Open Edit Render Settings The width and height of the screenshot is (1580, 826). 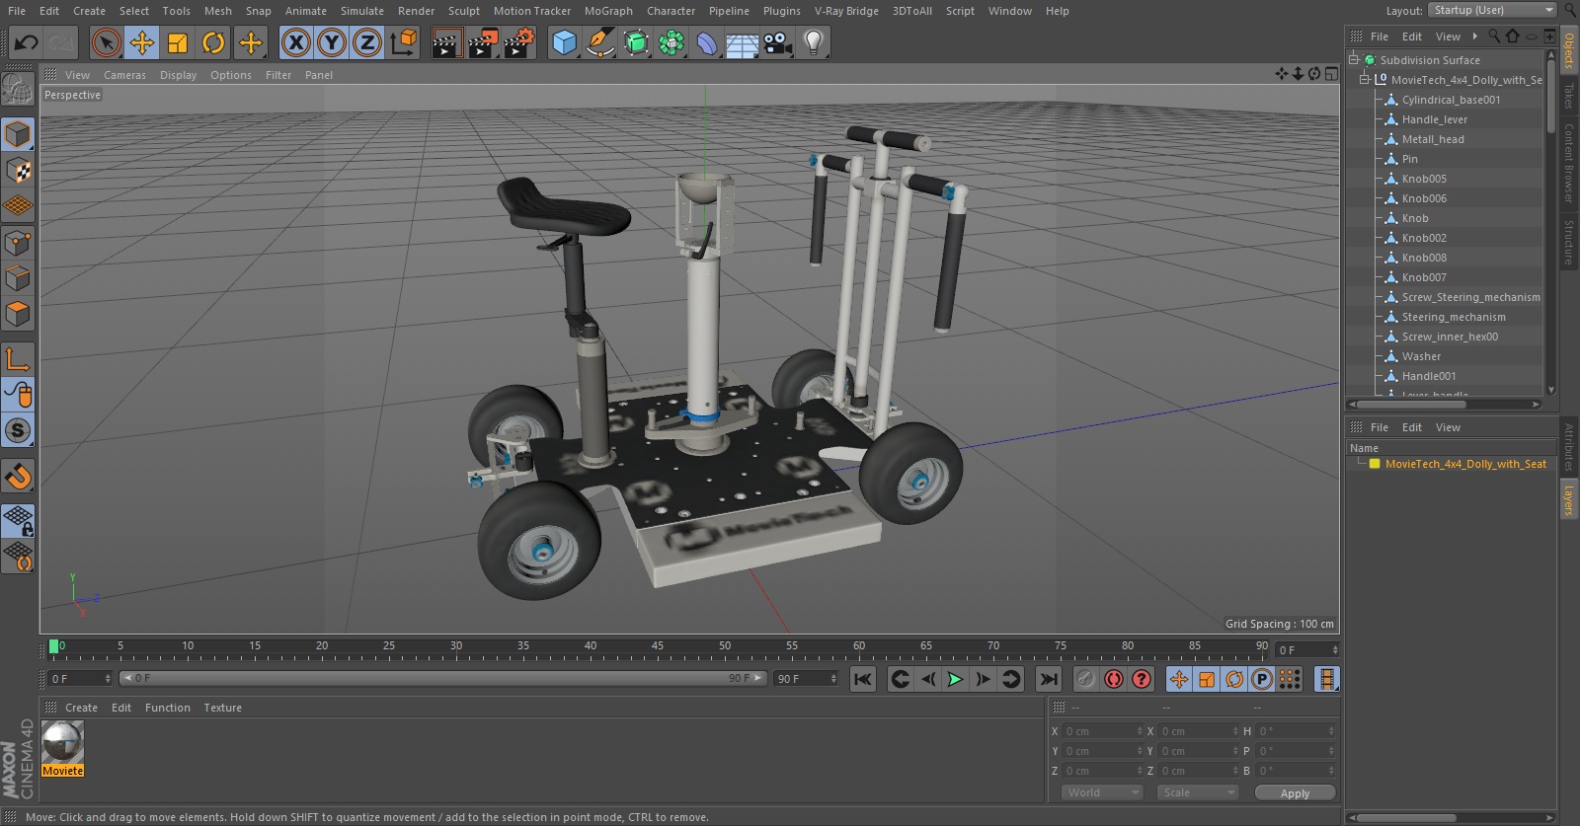(x=519, y=42)
